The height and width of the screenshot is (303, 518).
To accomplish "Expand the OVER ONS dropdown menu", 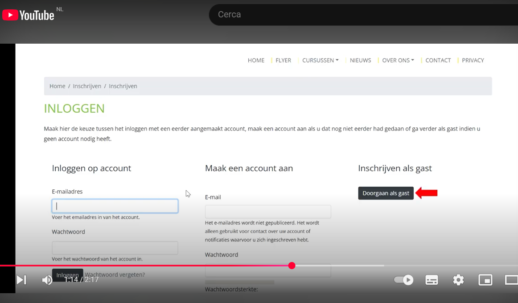I will coord(398,60).
